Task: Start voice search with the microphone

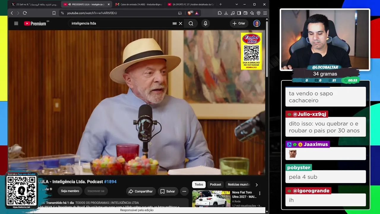Action: pyautogui.click(x=205, y=23)
